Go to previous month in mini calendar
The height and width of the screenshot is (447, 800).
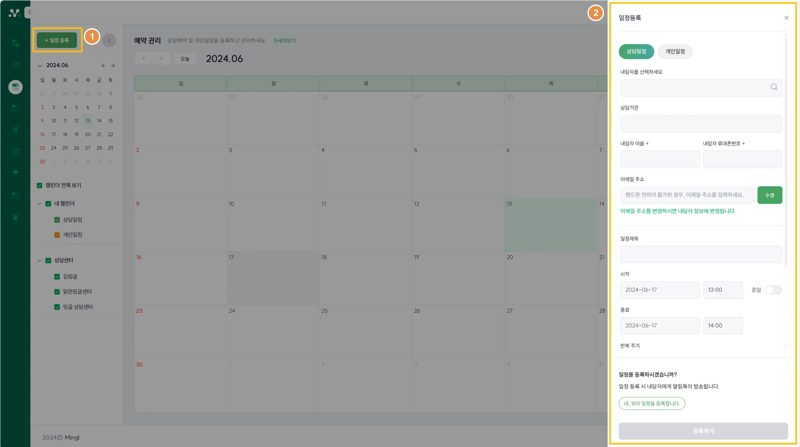pos(103,66)
